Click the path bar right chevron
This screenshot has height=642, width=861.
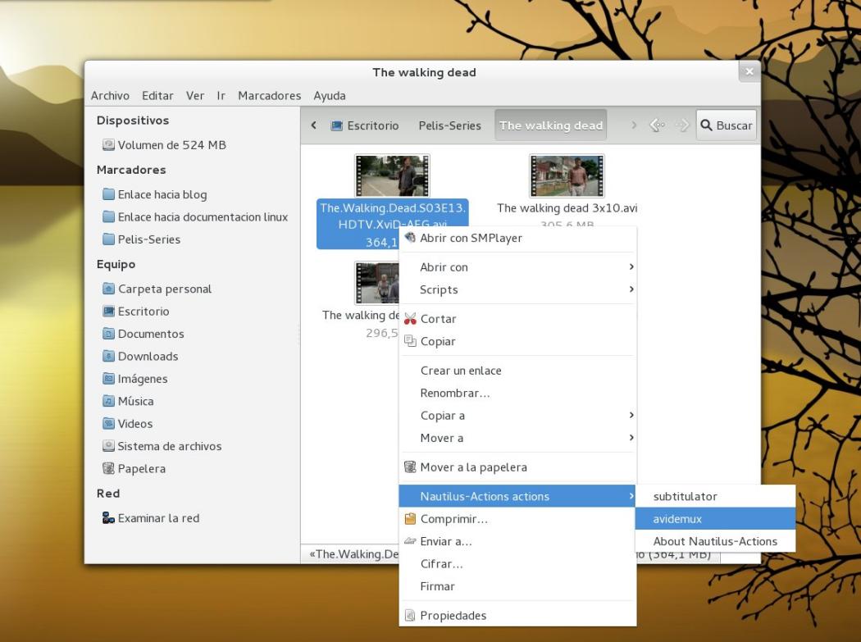tap(634, 125)
